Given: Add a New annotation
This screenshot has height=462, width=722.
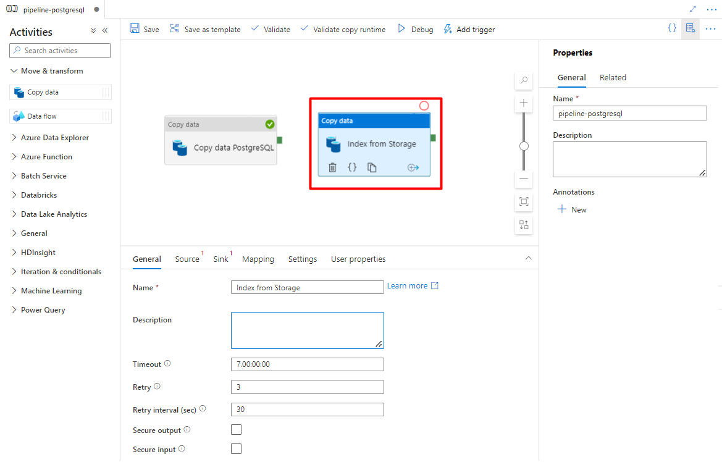Looking at the screenshot, I should click(573, 209).
